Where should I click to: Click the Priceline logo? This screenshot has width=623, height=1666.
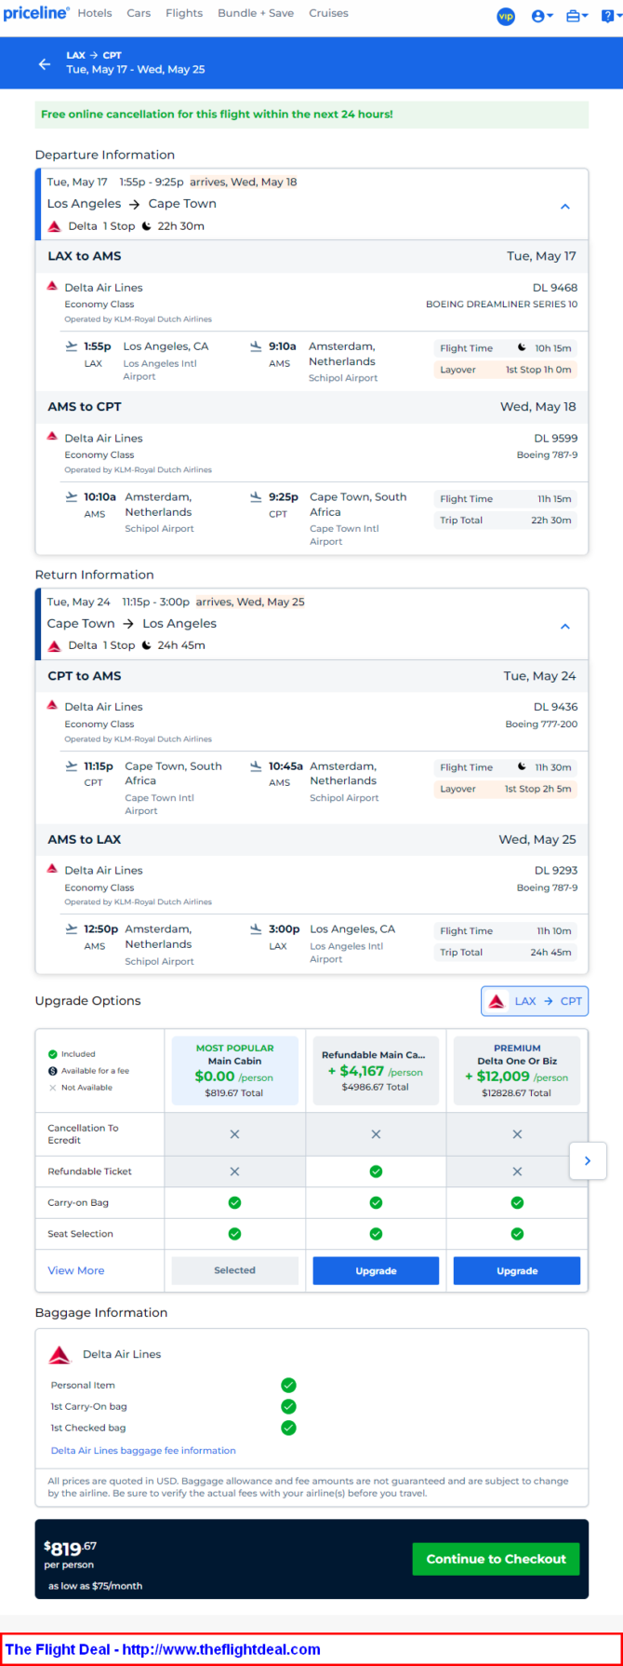(36, 13)
